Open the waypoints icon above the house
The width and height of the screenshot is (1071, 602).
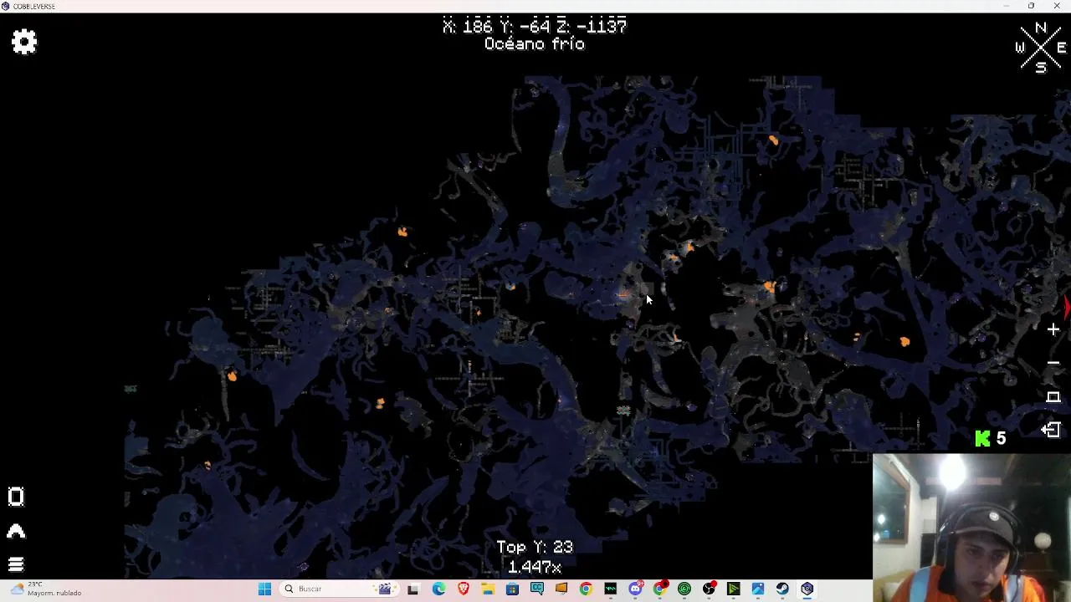pyautogui.click(x=16, y=497)
